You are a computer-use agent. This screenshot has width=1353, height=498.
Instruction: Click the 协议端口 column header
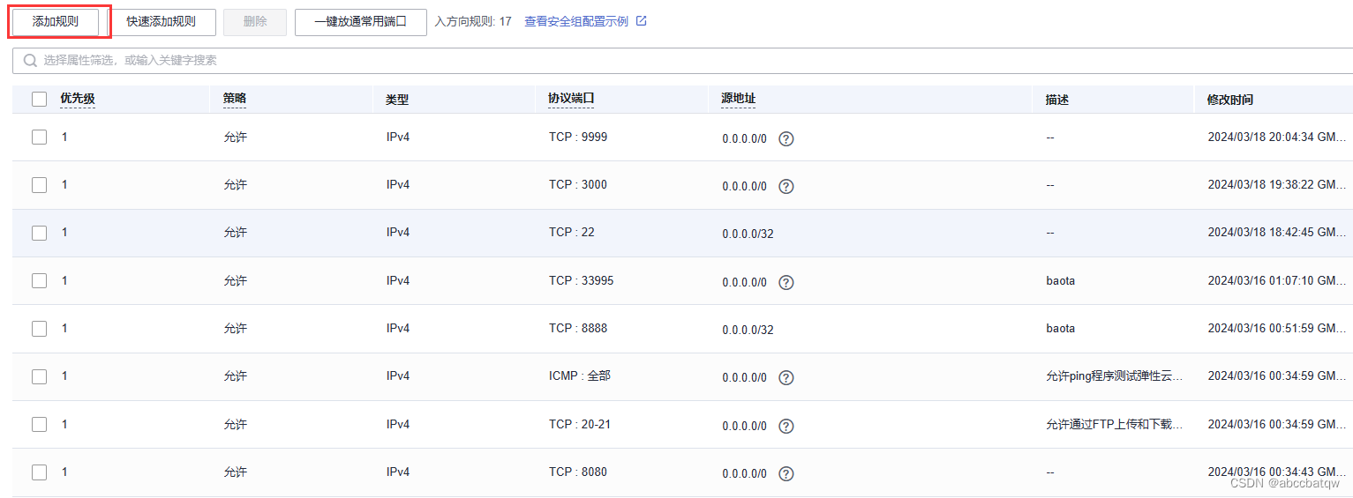pos(571,99)
